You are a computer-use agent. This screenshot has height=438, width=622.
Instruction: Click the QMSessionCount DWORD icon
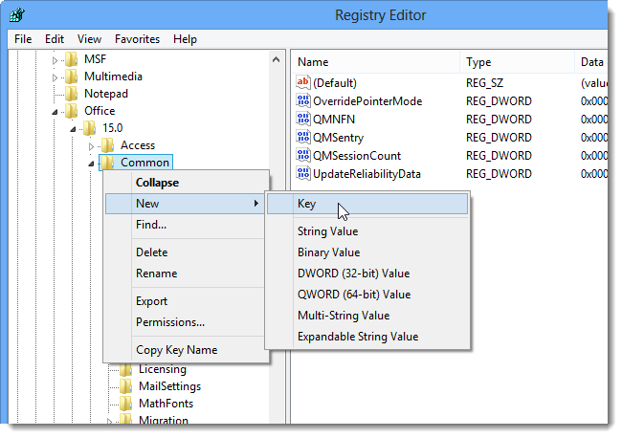coord(303,155)
